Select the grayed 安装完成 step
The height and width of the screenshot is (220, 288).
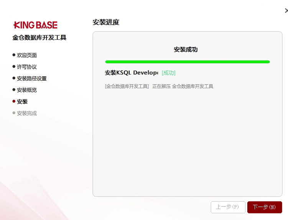(27, 113)
